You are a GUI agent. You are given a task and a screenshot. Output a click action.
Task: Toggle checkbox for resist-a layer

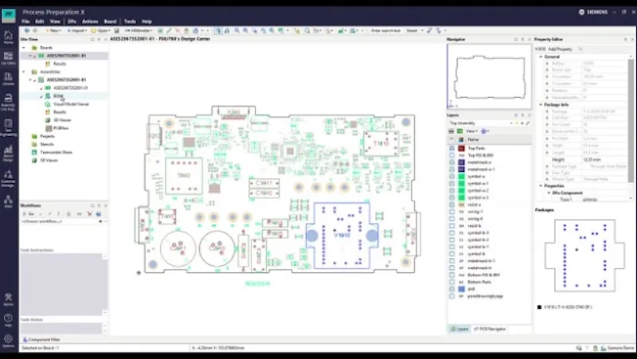451,205
